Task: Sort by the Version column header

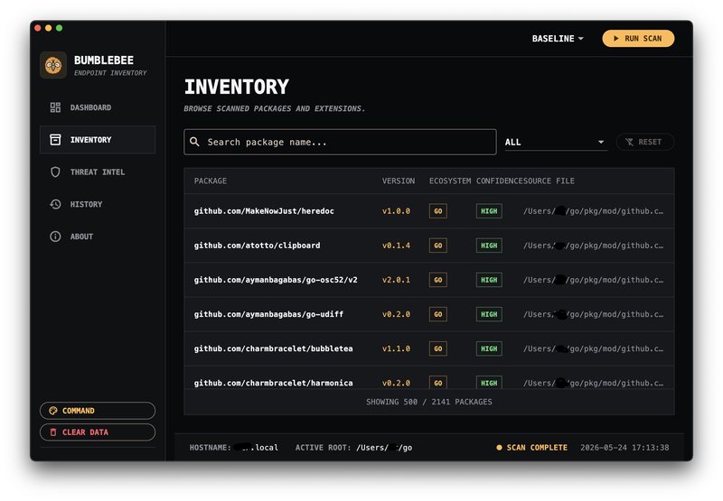Action: pyautogui.click(x=399, y=181)
